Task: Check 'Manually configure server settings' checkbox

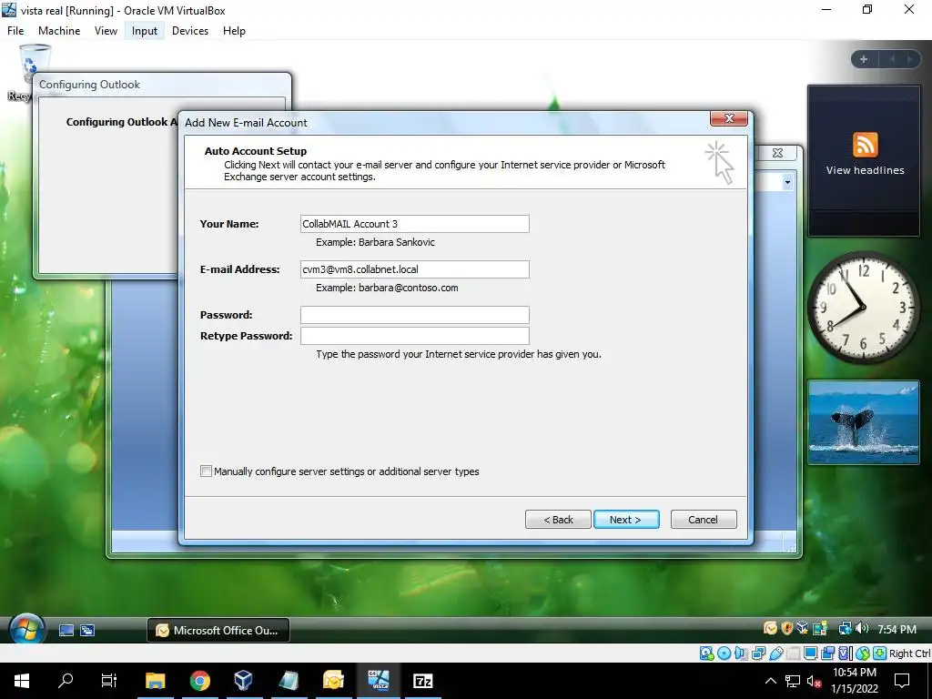Action: point(206,471)
